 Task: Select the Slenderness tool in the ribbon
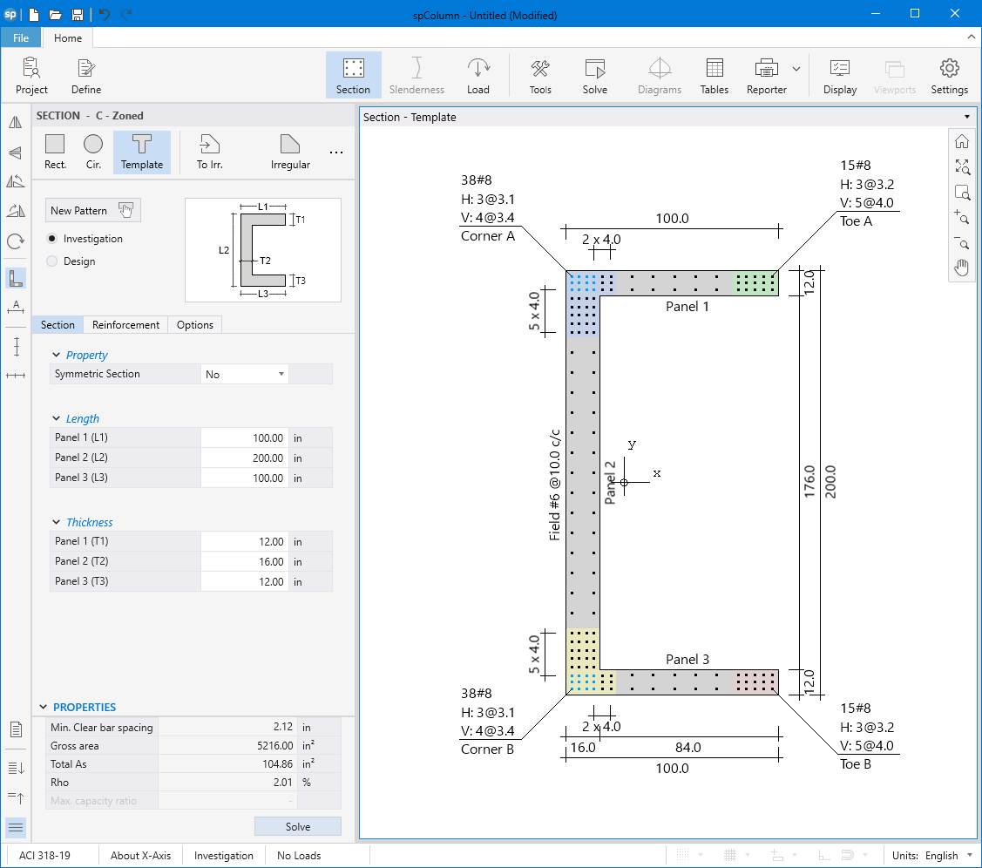pyautogui.click(x=417, y=75)
